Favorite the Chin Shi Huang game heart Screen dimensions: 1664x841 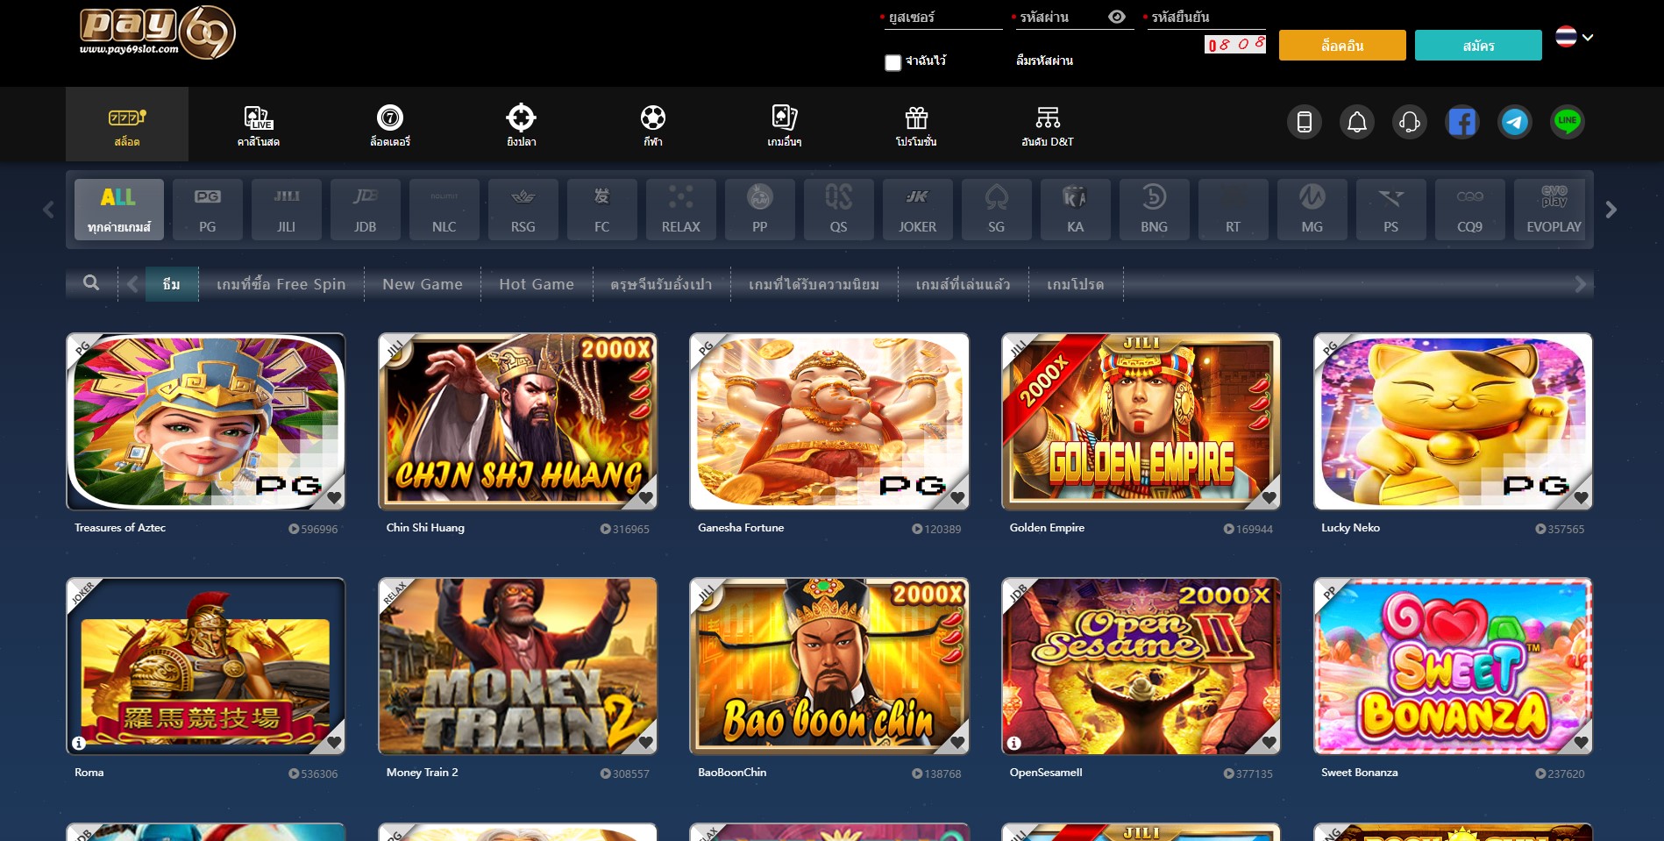point(646,498)
